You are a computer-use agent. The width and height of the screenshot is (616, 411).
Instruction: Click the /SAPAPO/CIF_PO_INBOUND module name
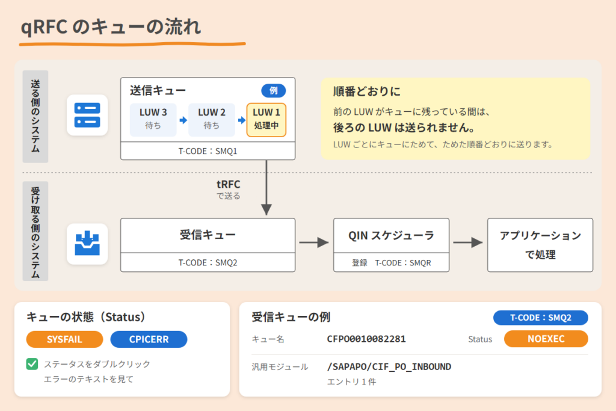click(x=389, y=367)
